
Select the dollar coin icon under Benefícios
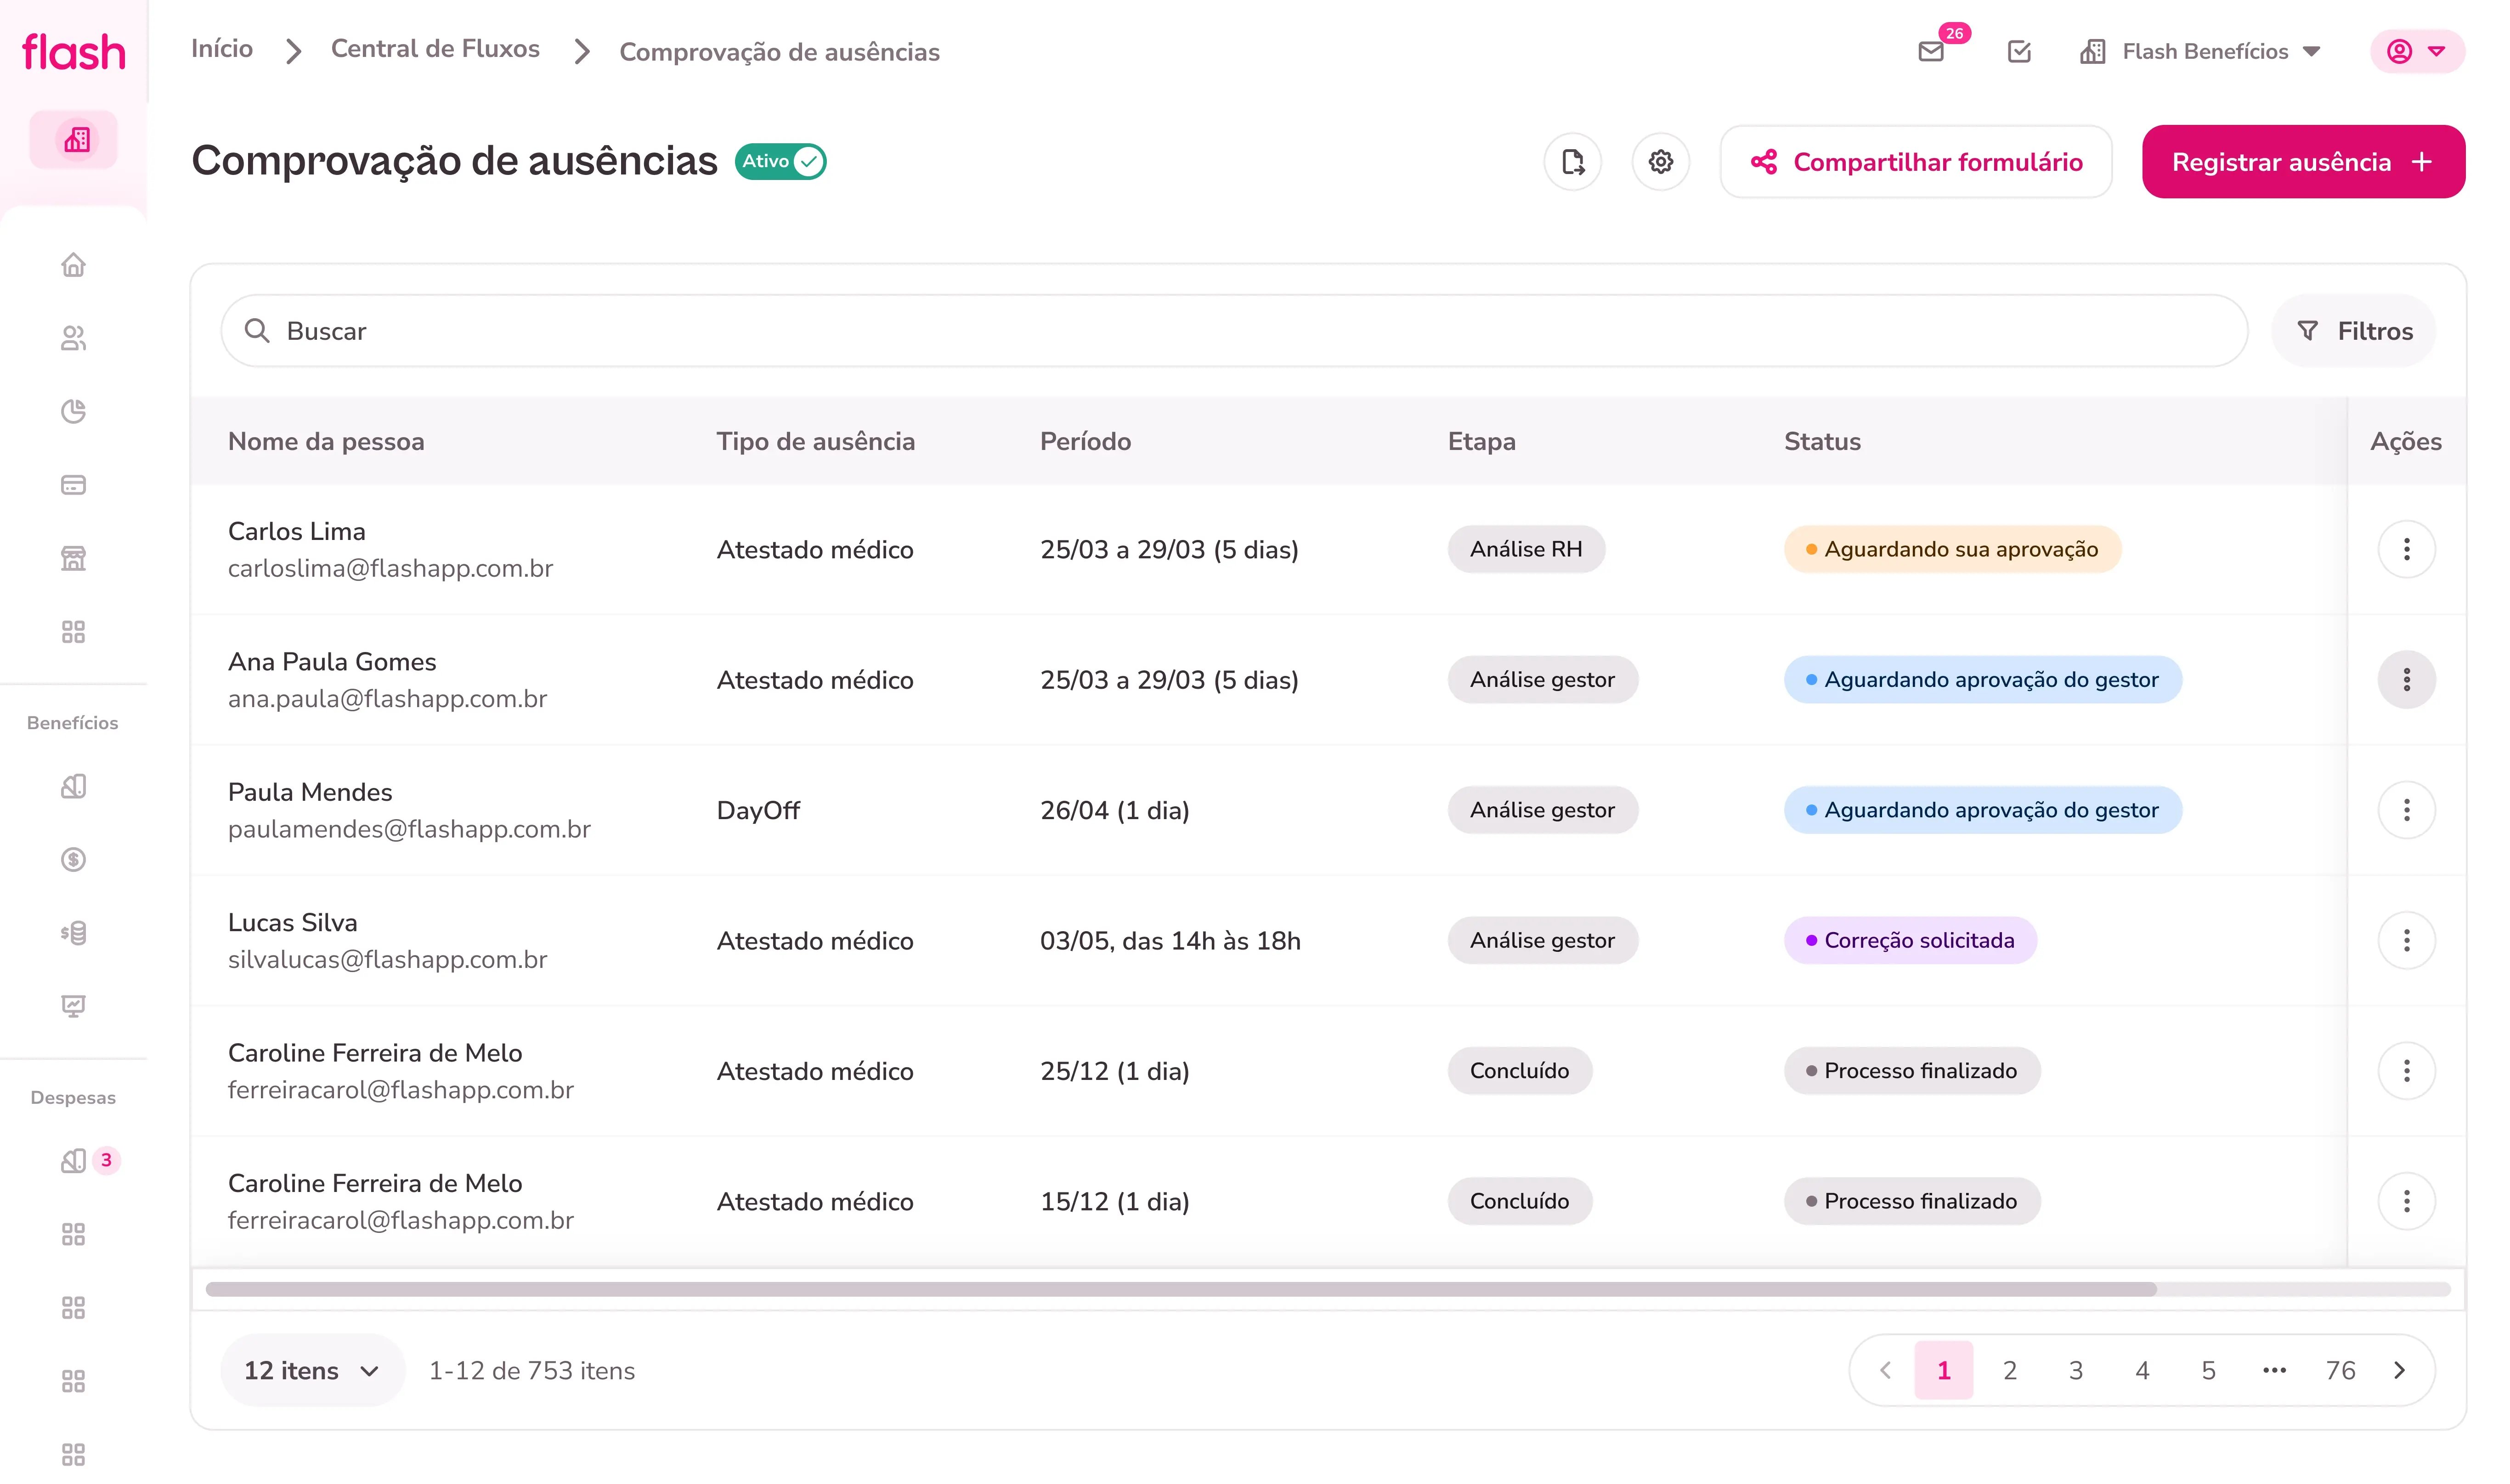click(x=73, y=859)
